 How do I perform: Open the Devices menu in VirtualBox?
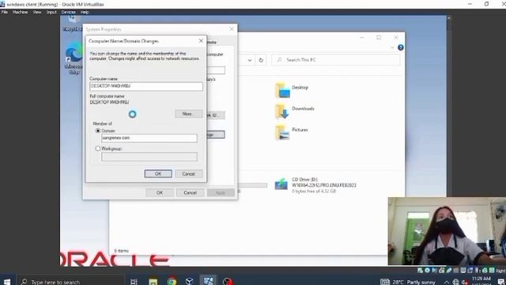click(x=69, y=12)
